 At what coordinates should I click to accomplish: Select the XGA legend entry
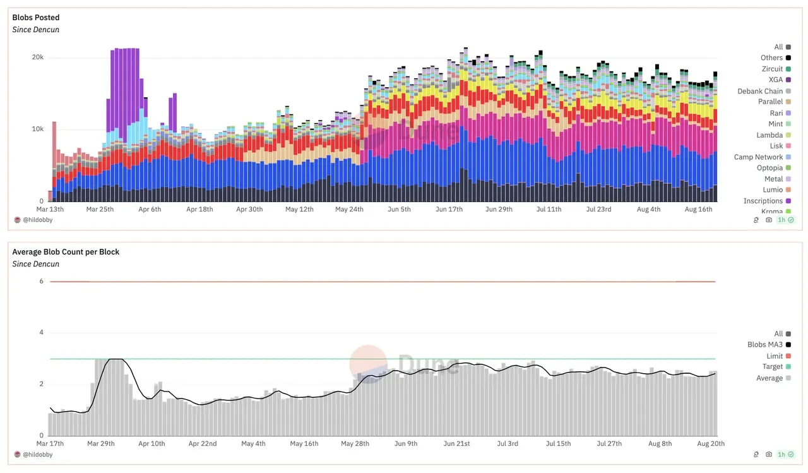point(776,80)
